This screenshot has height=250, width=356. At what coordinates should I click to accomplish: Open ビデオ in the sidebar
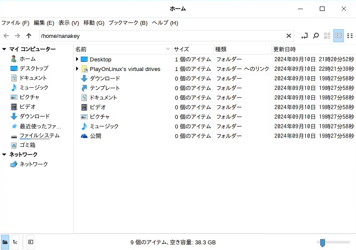tap(27, 107)
